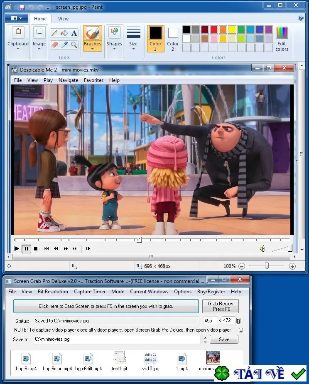This screenshot has height=384, width=309.
Task: Select the Text tool in Paint
Action: coord(74,33)
